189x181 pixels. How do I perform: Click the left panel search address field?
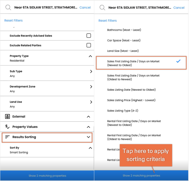click(x=46, y=7)
